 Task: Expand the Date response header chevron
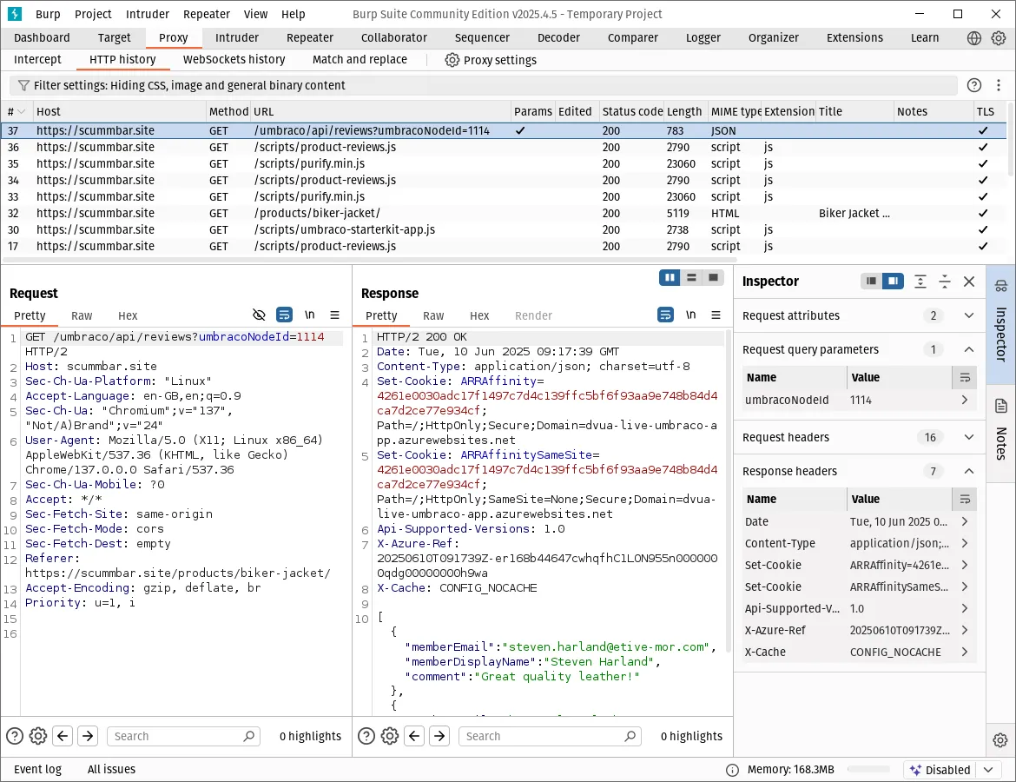click(965, 522)
